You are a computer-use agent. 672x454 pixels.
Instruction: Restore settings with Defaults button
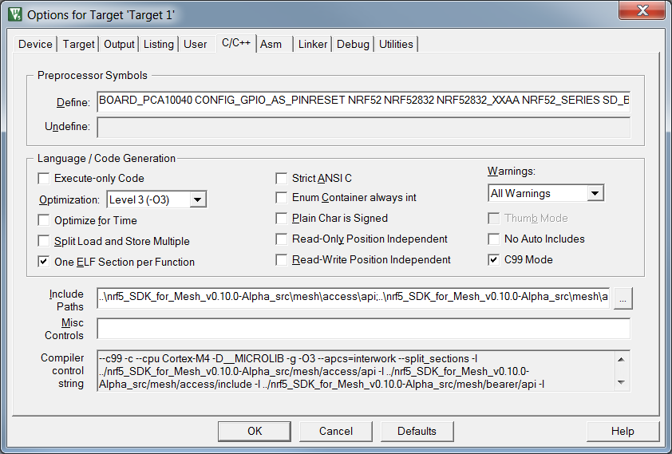(x=417, y=432)
